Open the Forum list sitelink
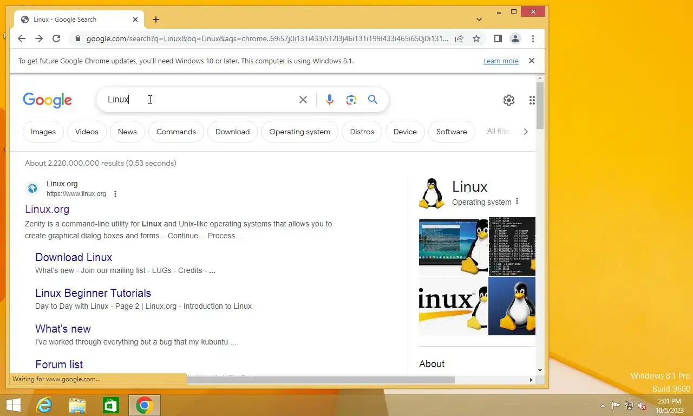 pos(59,365)
